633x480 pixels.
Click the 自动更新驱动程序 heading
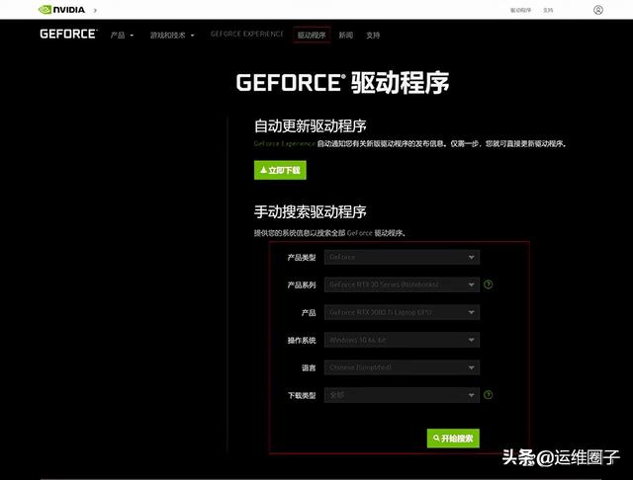(310, 126)
